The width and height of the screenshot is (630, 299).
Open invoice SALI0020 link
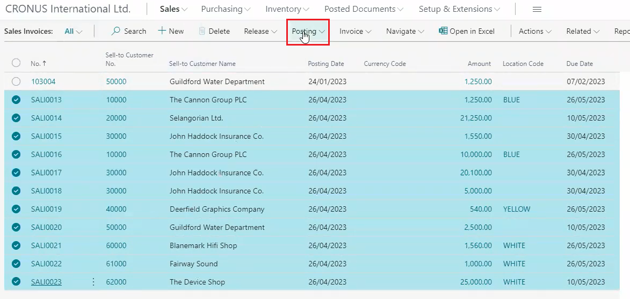coord(46,227)
